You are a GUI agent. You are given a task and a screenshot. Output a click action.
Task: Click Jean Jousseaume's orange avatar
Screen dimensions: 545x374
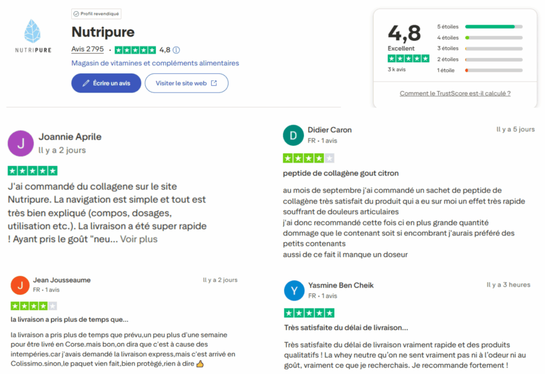[20, 285]
